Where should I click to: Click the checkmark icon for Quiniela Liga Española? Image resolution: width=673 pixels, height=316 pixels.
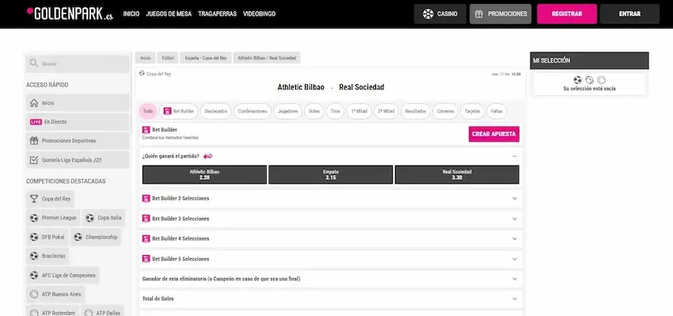tap(34, 160)
